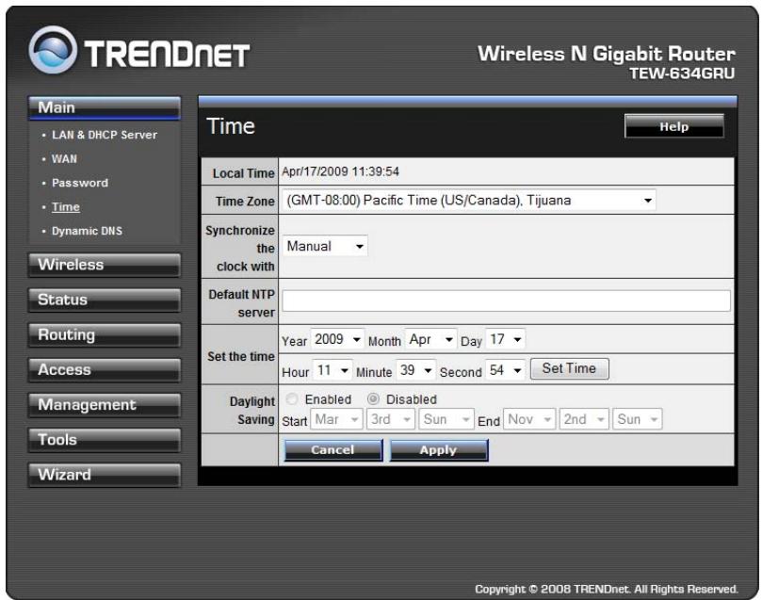Select the Time link in sidebar

tap(66, 207)
